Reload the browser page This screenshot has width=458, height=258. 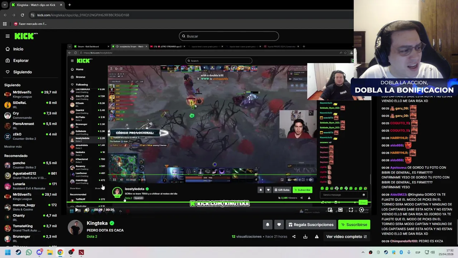(22, 15)
